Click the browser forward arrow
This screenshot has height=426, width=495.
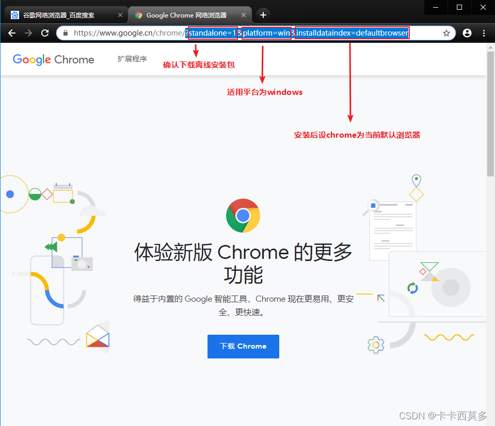28,33
